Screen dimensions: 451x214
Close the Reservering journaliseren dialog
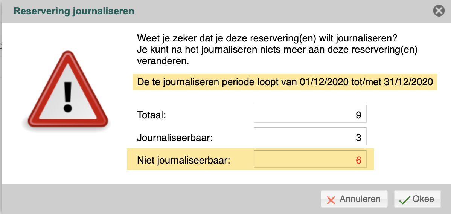point(439,11)
